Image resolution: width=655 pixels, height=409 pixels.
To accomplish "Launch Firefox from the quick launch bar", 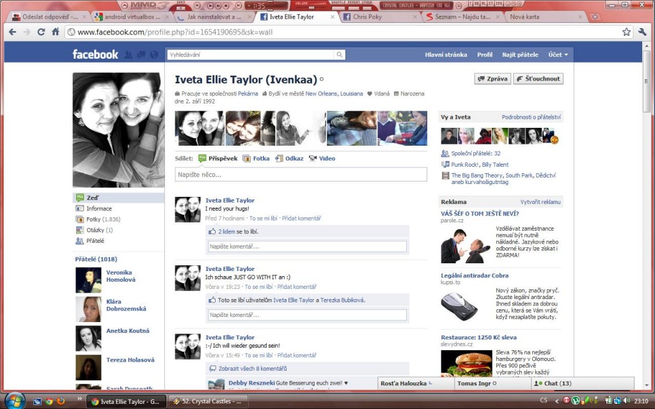I will [x=61, y=401].
